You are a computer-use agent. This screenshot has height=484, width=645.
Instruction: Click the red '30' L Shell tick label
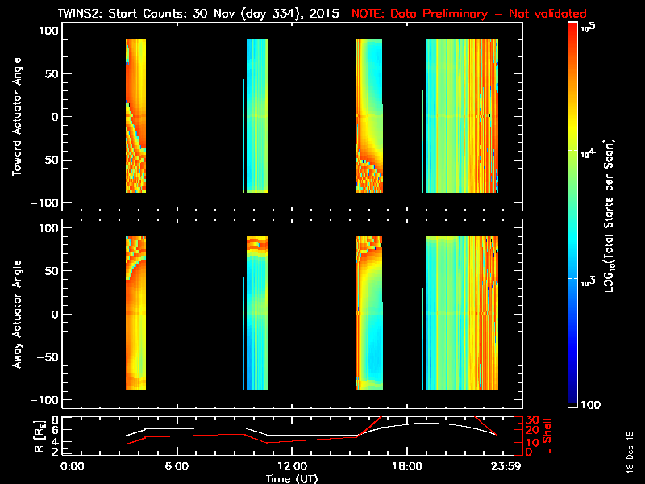tap(532, 420)
